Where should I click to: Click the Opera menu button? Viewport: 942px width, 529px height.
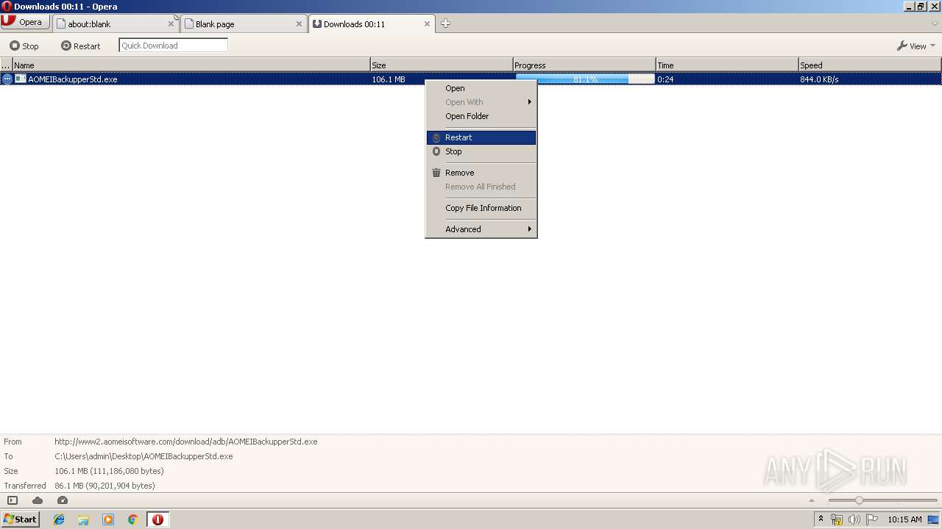pos(25,22)
